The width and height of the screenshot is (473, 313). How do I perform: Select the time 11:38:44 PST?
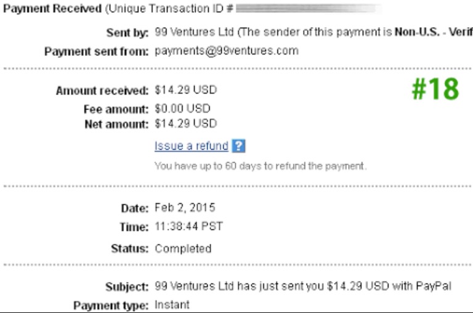click(188, 226)
